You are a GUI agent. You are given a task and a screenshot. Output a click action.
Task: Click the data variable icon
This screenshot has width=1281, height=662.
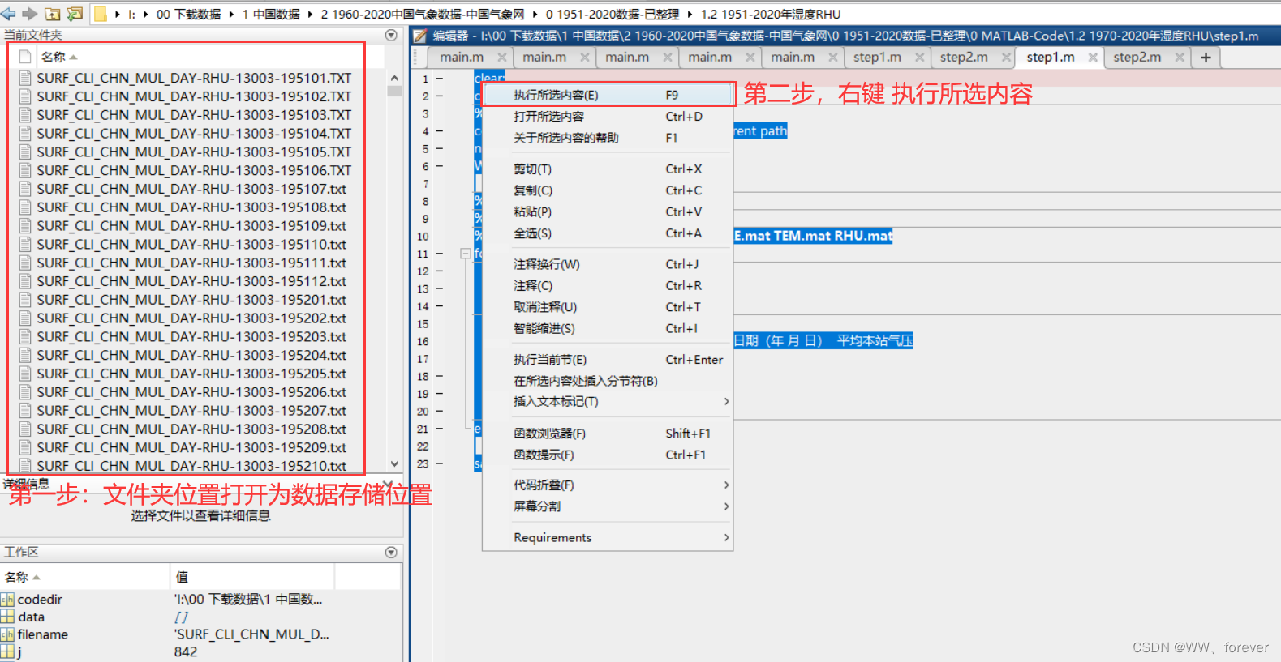pyautogui.click(x=7, y=617)
